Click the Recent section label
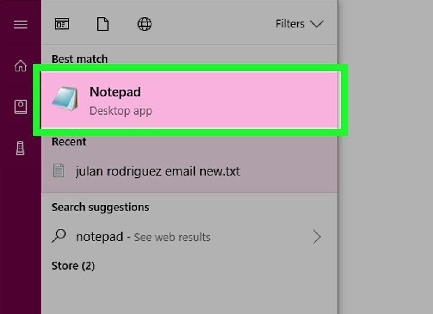Image resolution: width=433 pixels, height=314 pixels. (69, 142)
